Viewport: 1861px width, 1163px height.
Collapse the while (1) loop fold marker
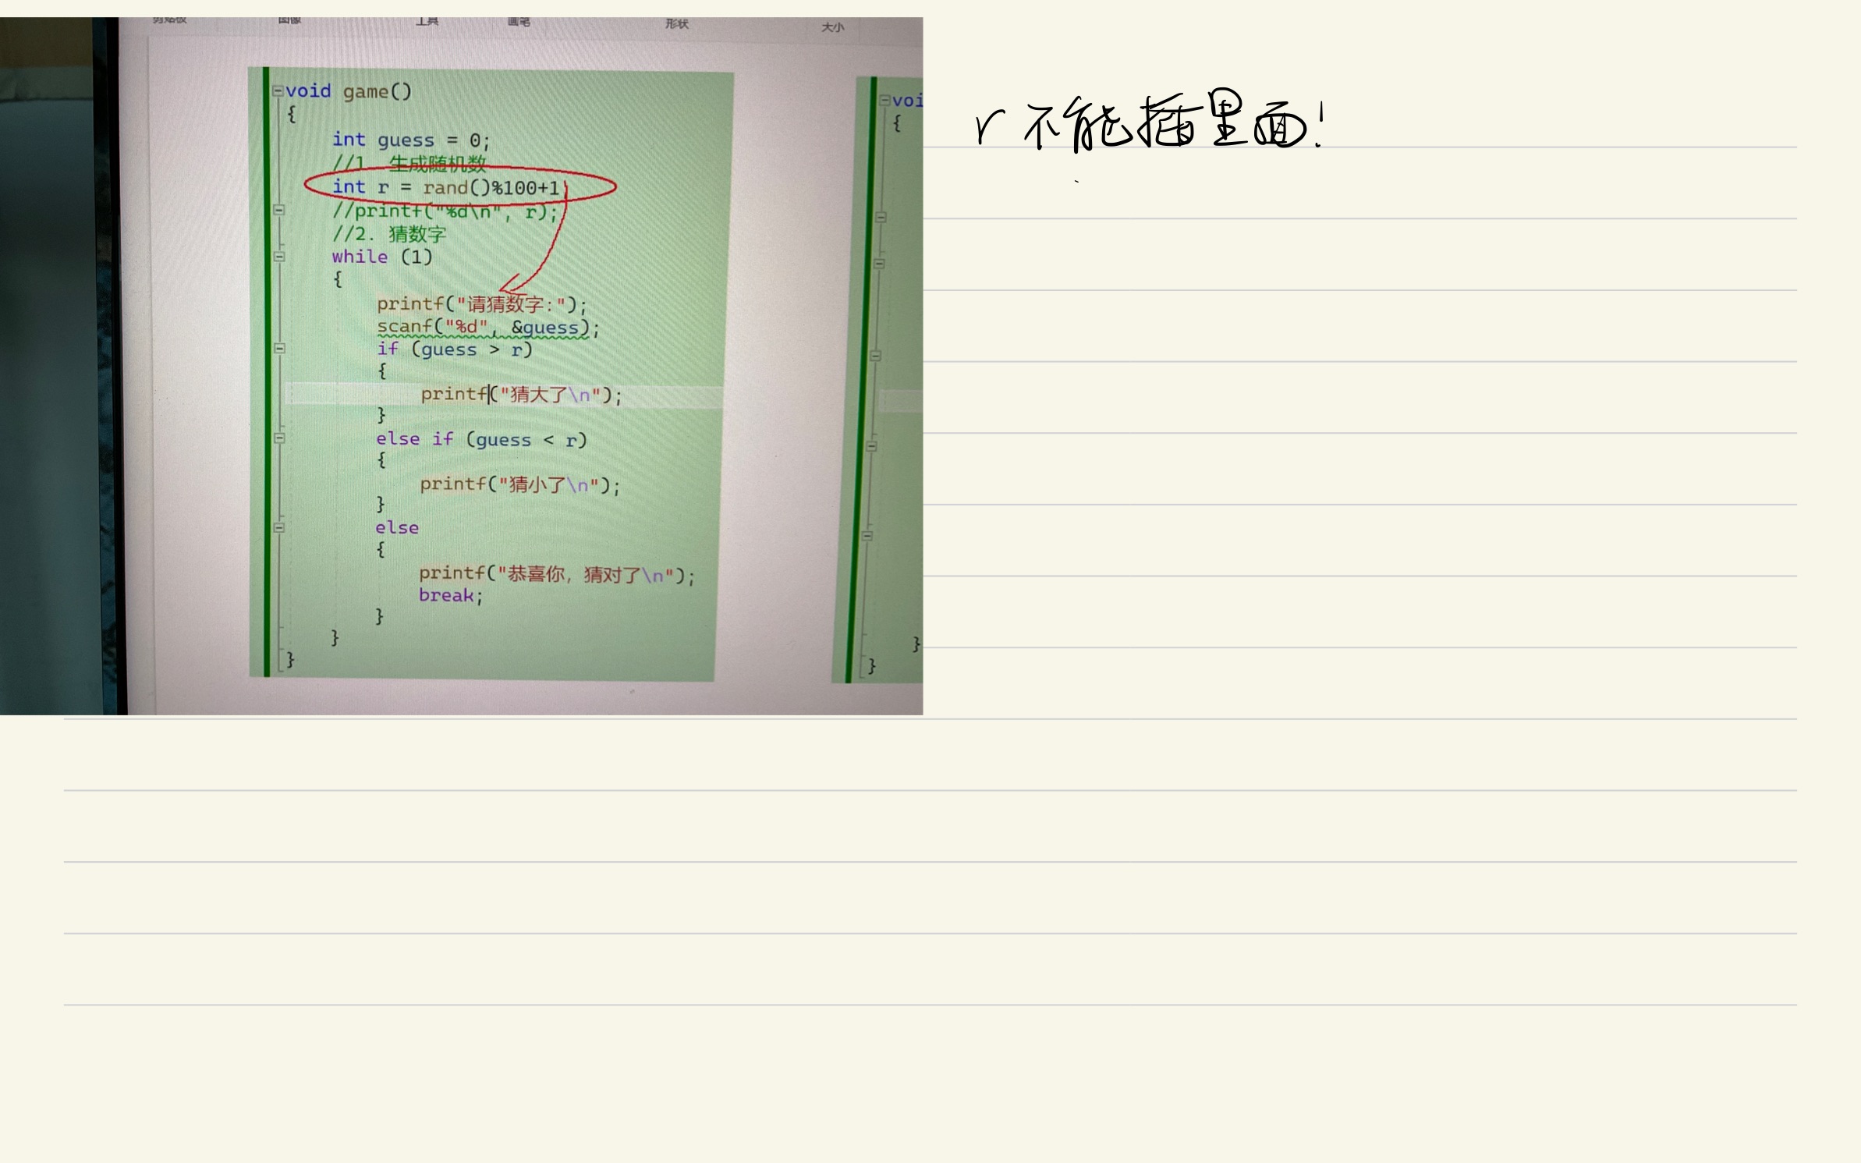[279, 257]
